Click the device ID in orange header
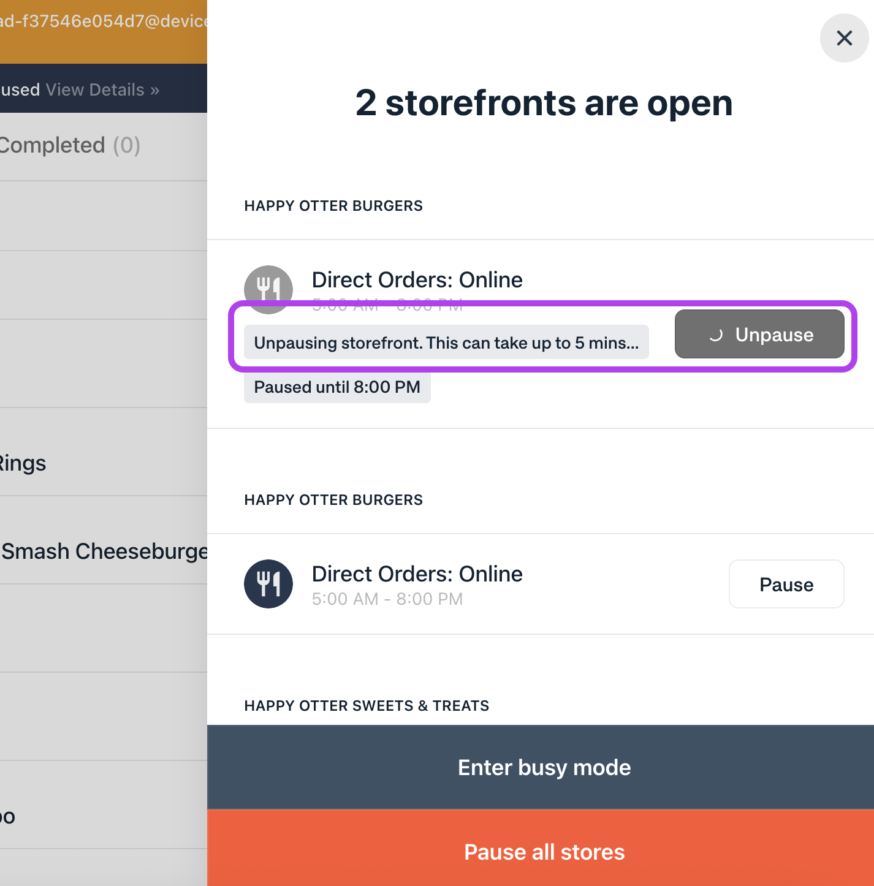The height and width of the screenshot is (886, 874). pos(103,21)
